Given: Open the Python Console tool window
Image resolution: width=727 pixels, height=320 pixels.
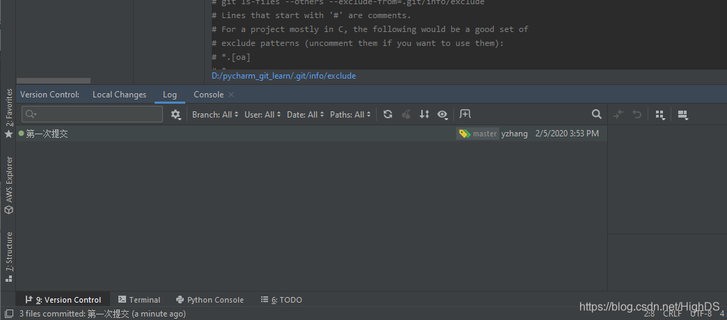Looking at the screenshot, I should [x=210, y=300].
